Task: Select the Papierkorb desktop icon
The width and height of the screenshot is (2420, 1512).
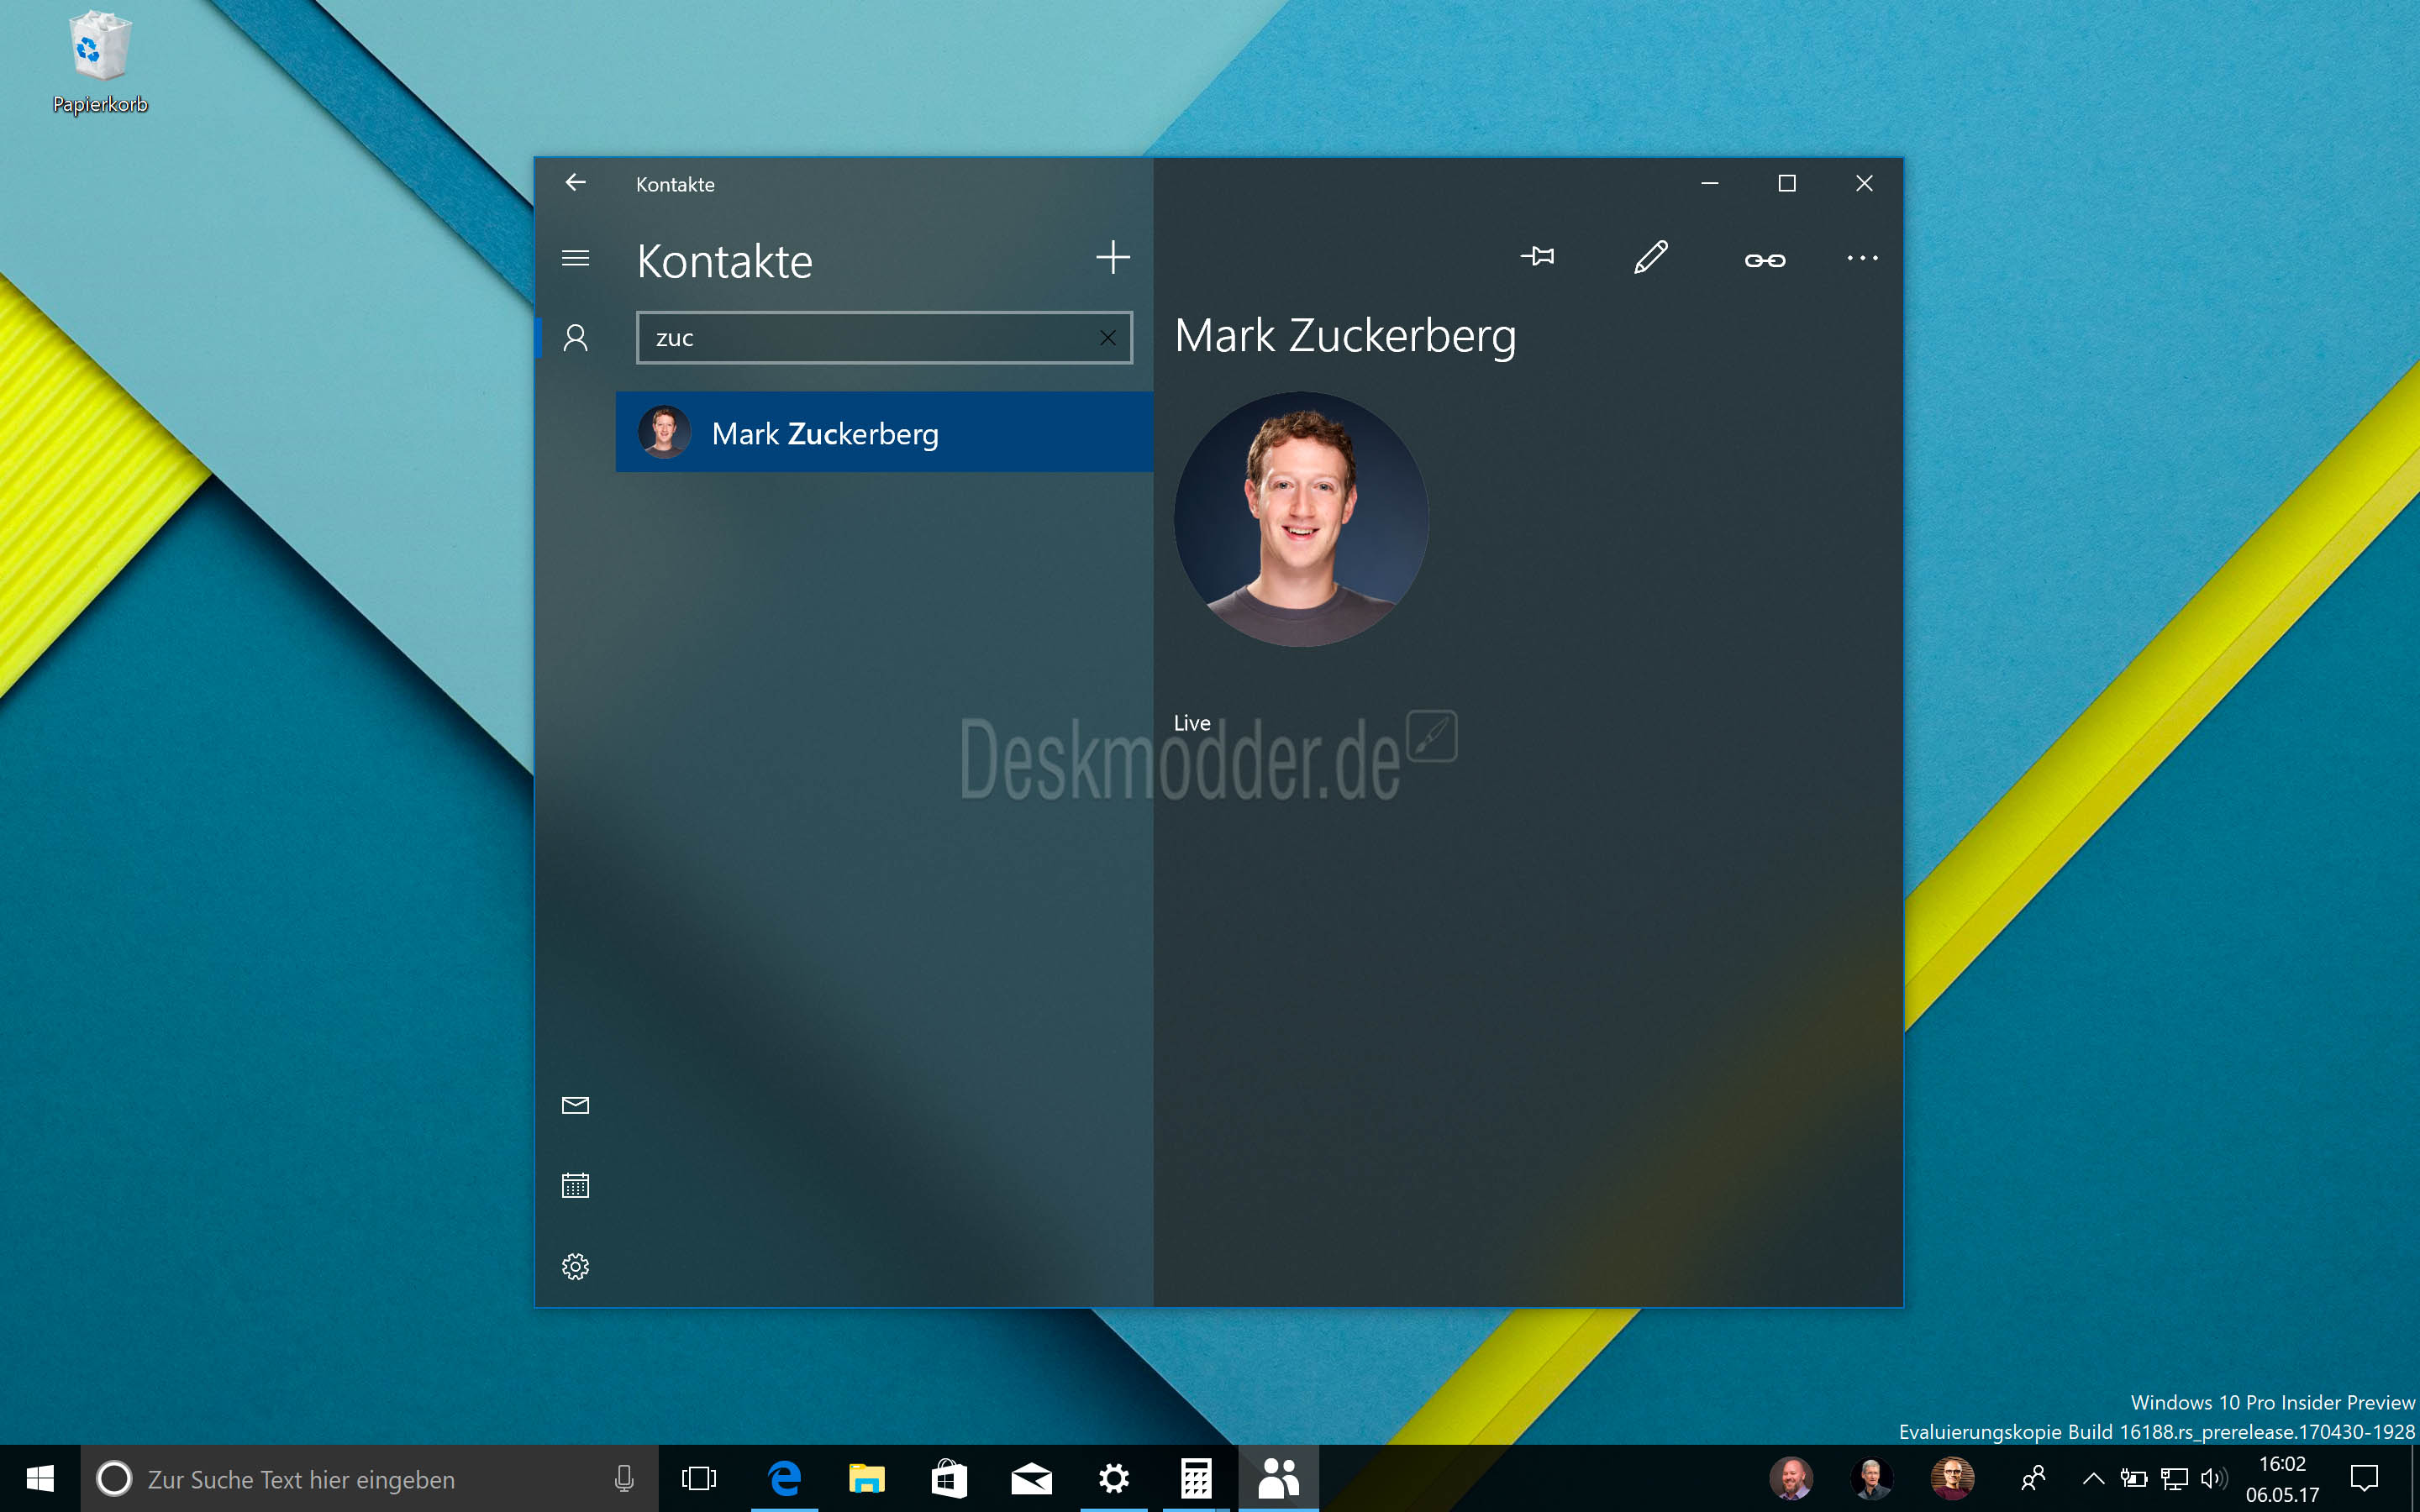Action: [x=99, y=62]
